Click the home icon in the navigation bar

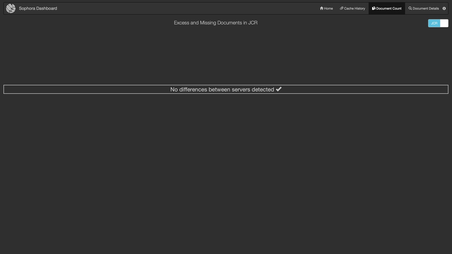(x=321, y=8)
